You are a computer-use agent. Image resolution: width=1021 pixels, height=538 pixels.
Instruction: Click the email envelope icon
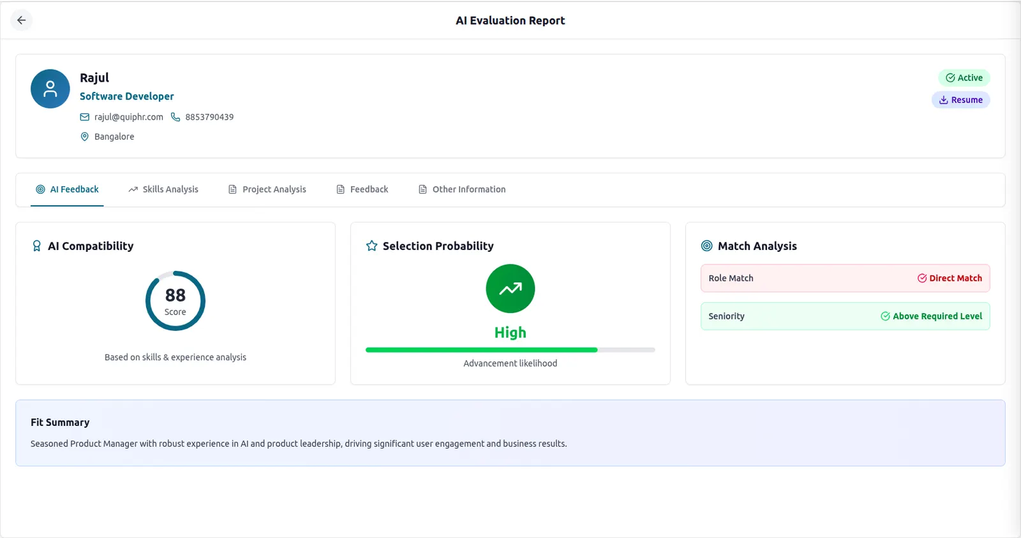click(x=84, y=117)
